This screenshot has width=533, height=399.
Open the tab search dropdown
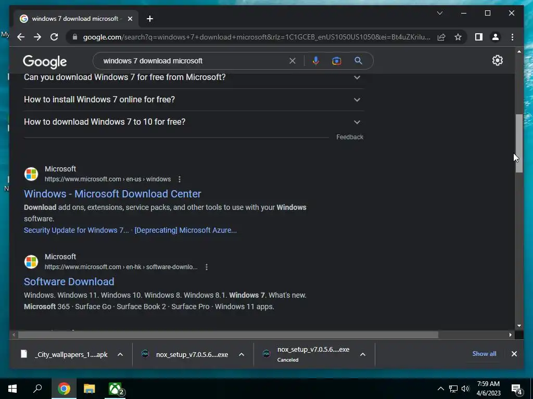click(x=439, y=13)
